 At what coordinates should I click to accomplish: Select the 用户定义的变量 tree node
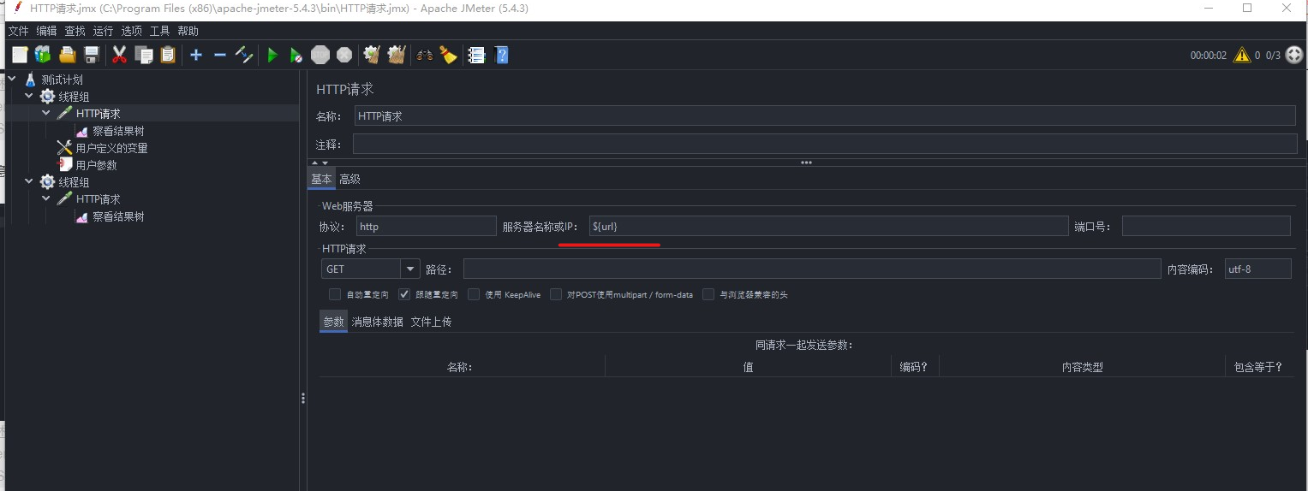[x=111, y=148]
